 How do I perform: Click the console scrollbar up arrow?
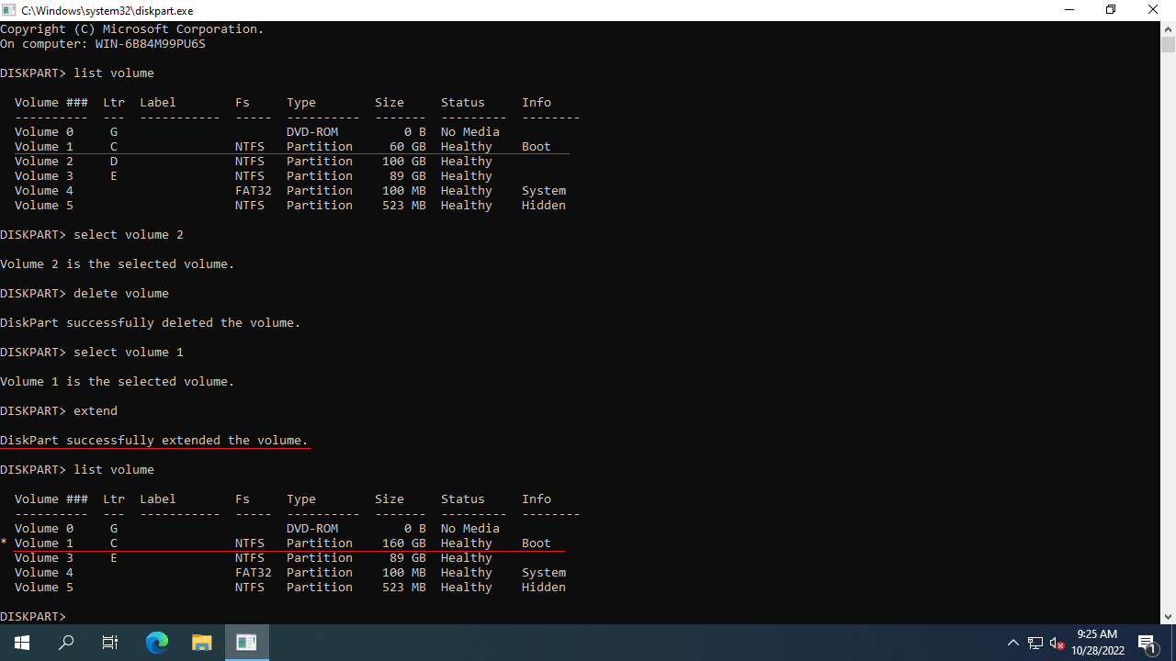coord(1168,28)
